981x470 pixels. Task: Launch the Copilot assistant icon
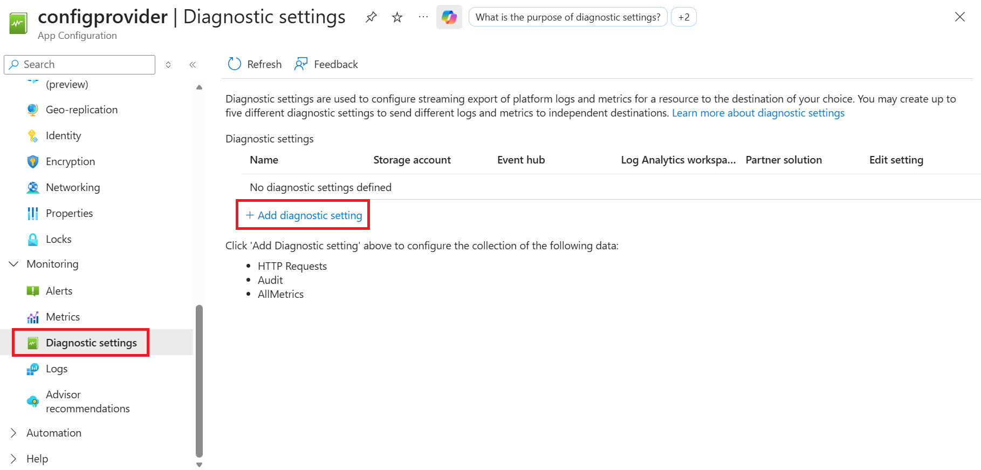pos(449,17)
